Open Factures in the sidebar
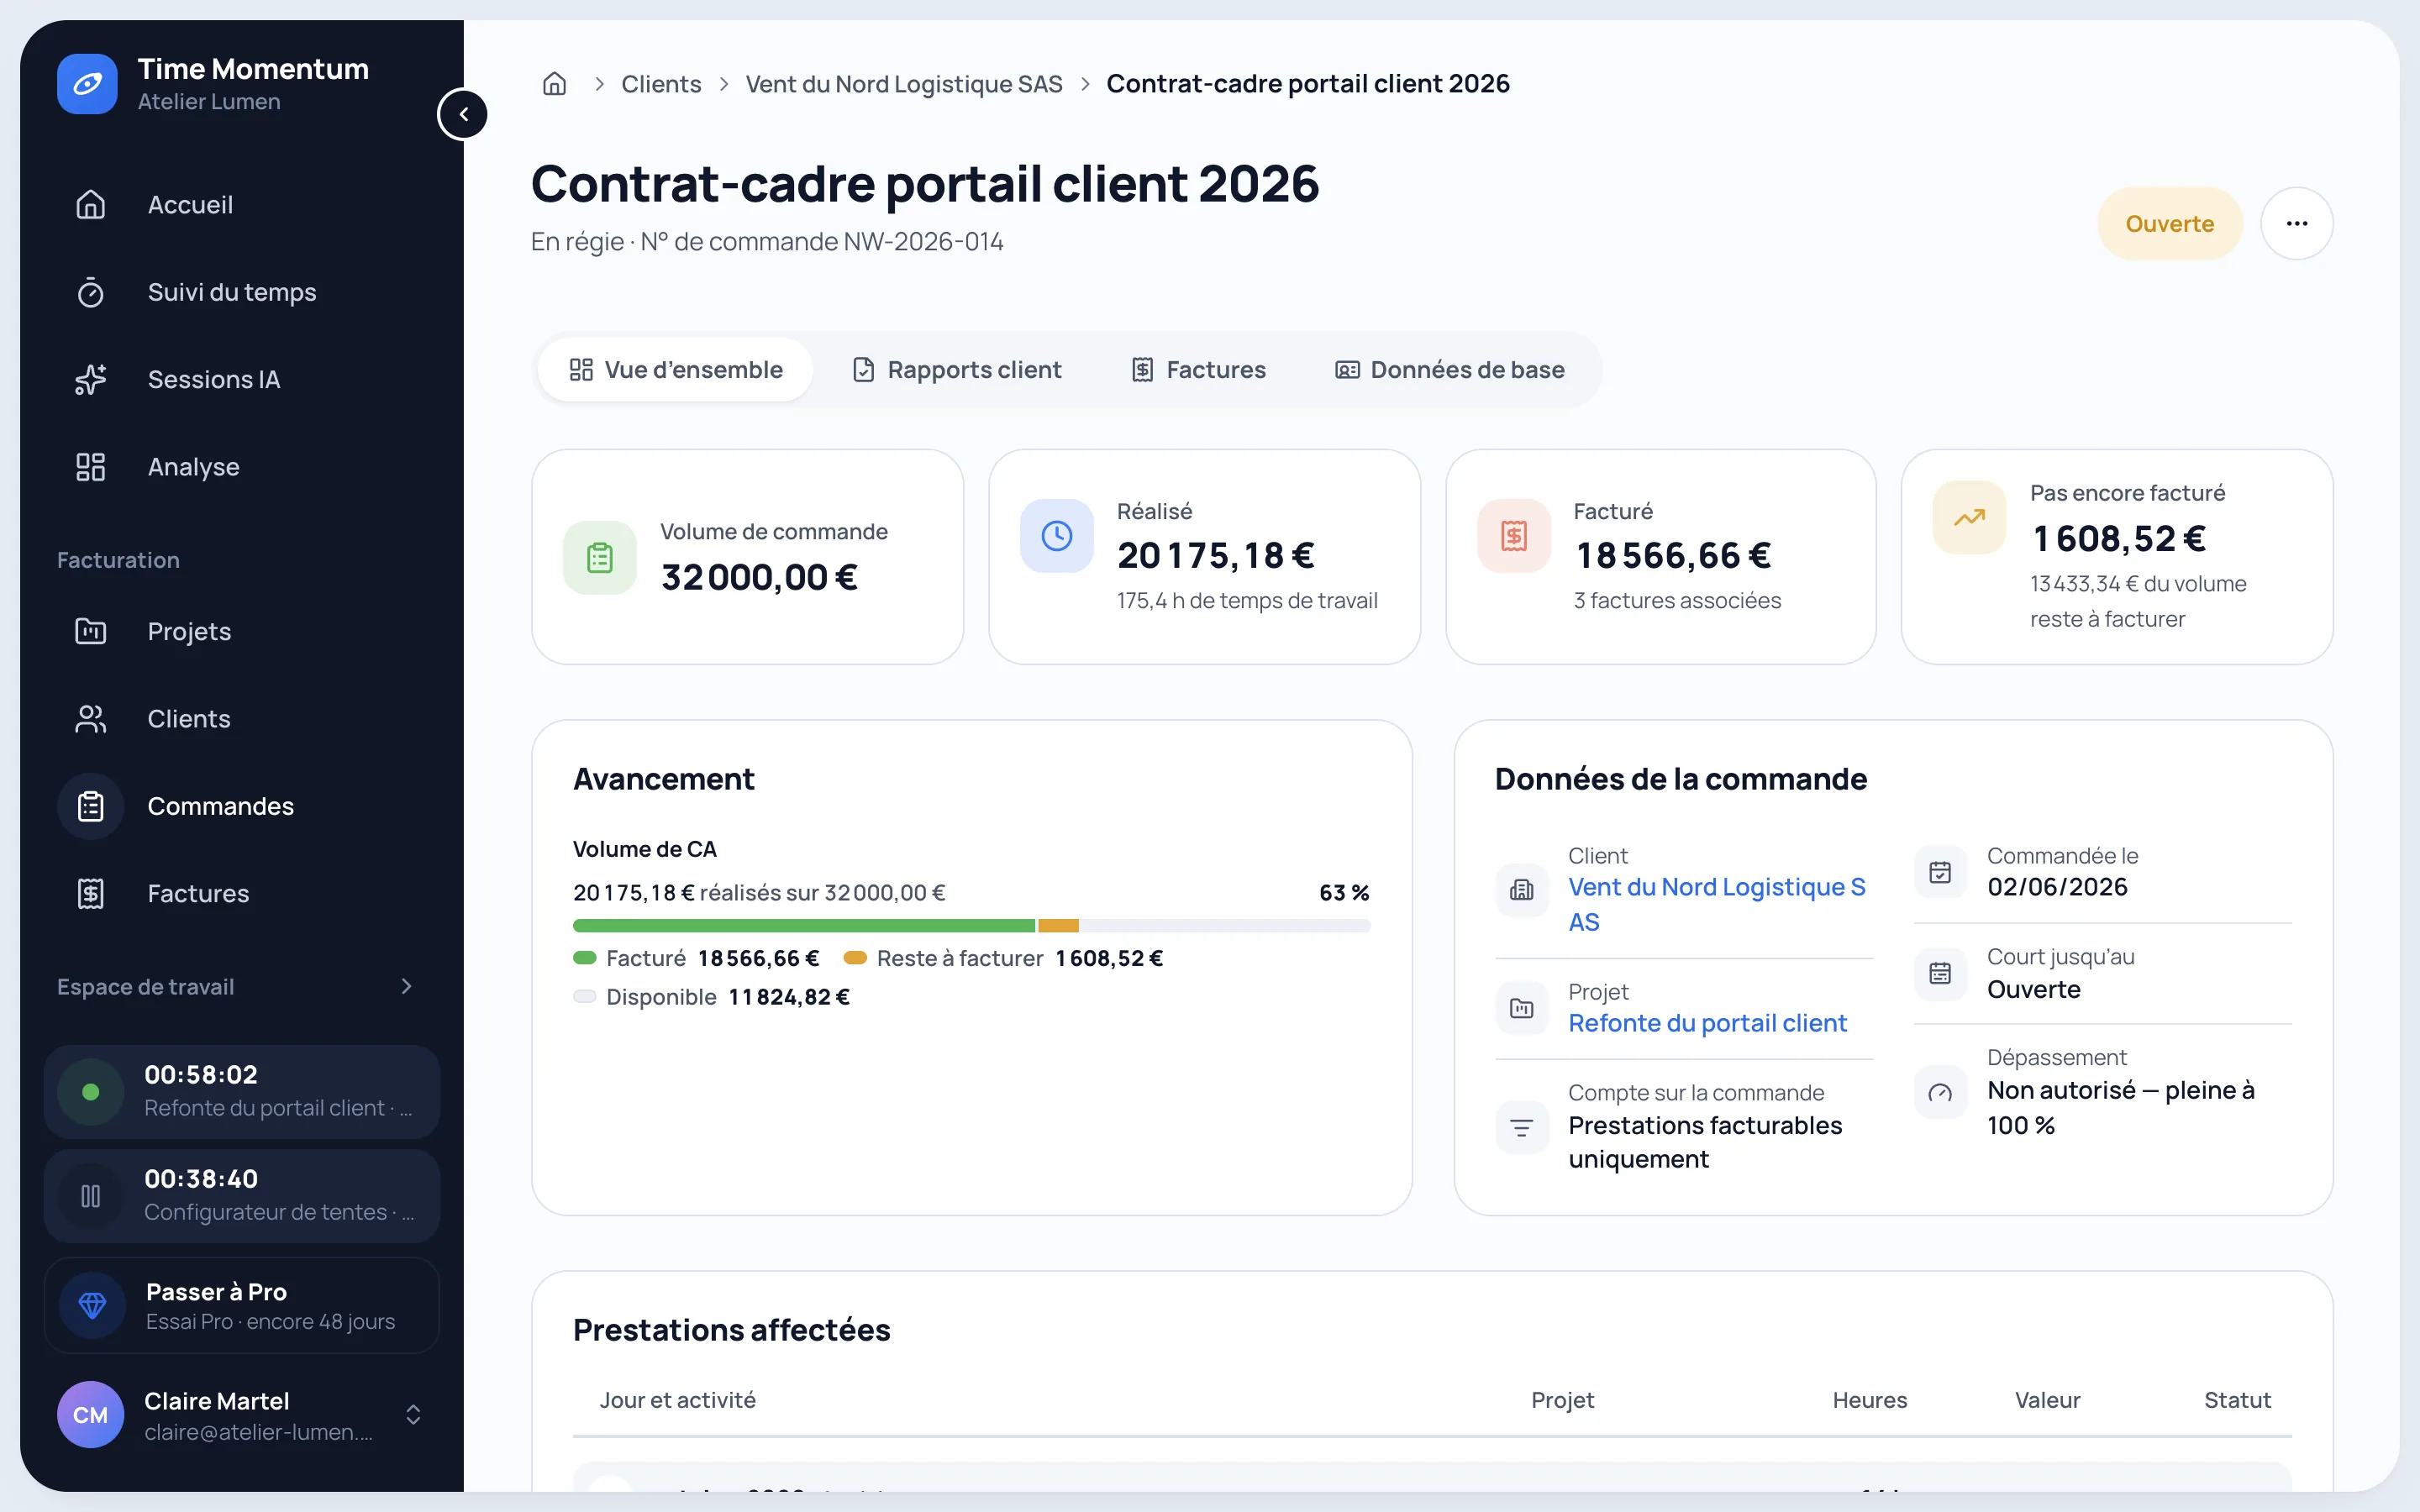Screen dimensions: 2420x1512 click(198, 893)
